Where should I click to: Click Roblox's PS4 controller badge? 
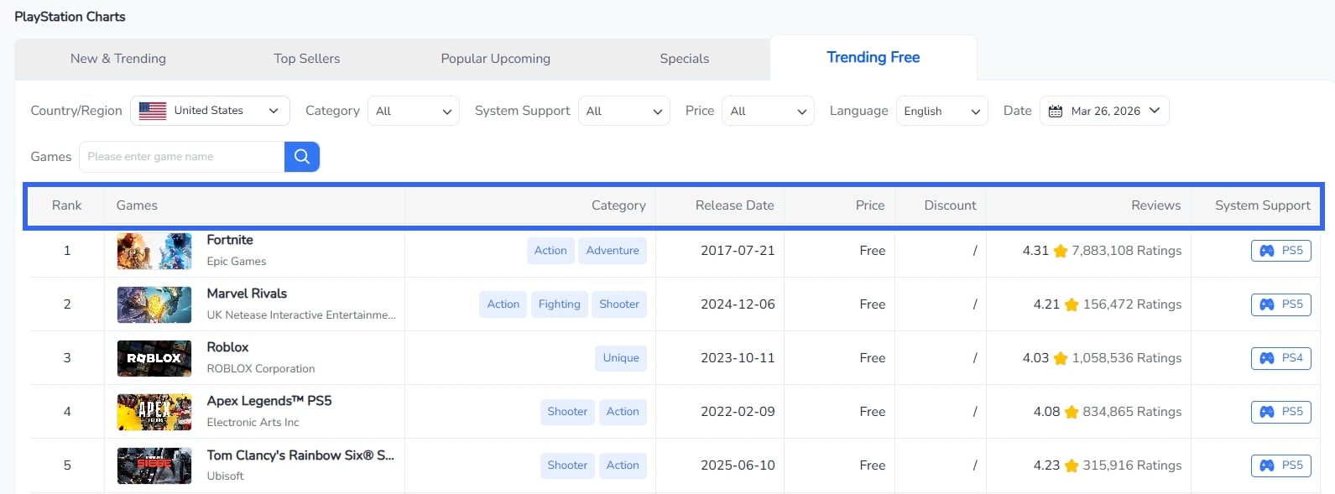tap(1280, 358)
